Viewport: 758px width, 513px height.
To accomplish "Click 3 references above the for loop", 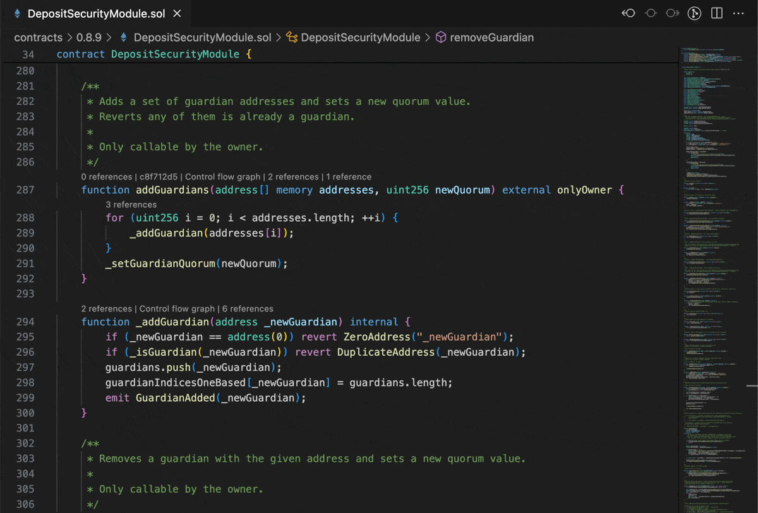I will pos(131,205).
